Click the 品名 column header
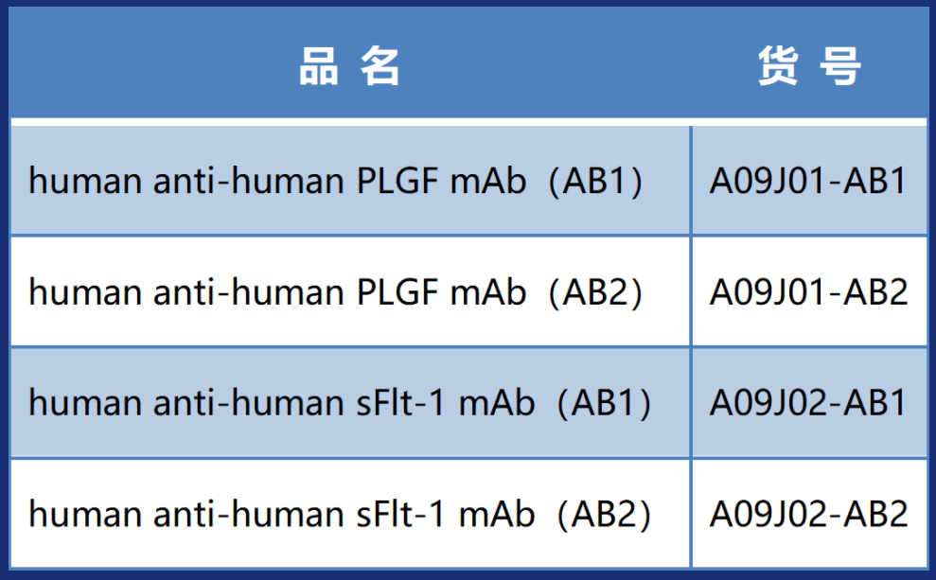The image size is (936, 580). pos(350,65)
